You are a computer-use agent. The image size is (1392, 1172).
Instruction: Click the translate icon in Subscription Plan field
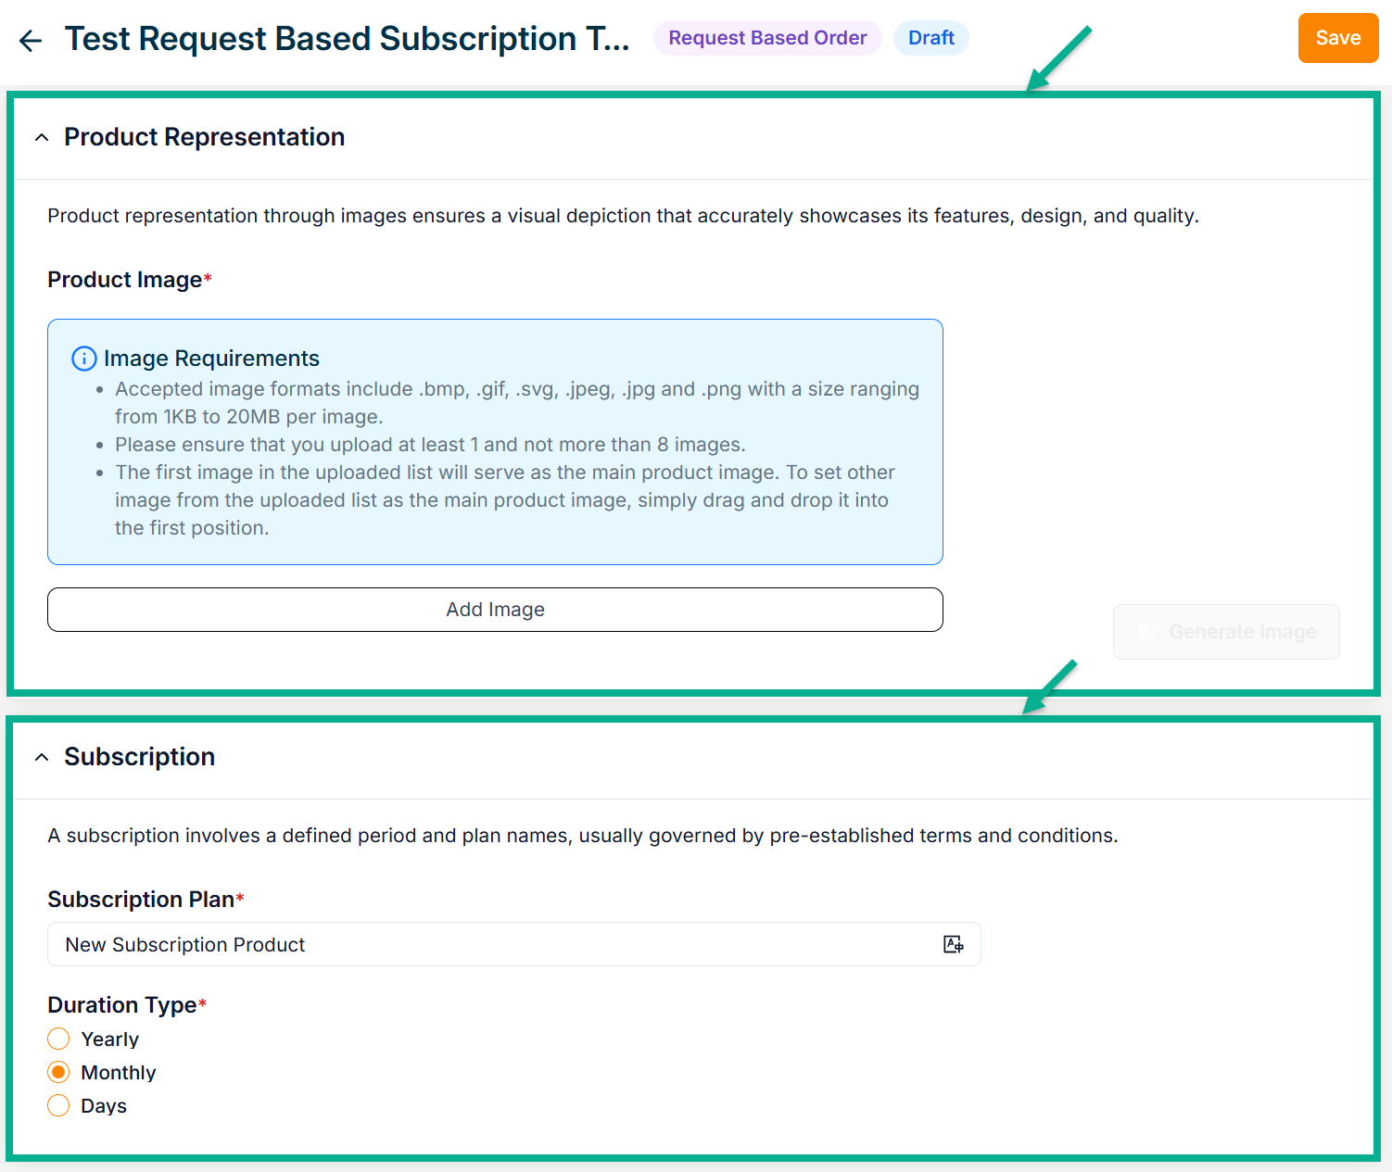953,944
